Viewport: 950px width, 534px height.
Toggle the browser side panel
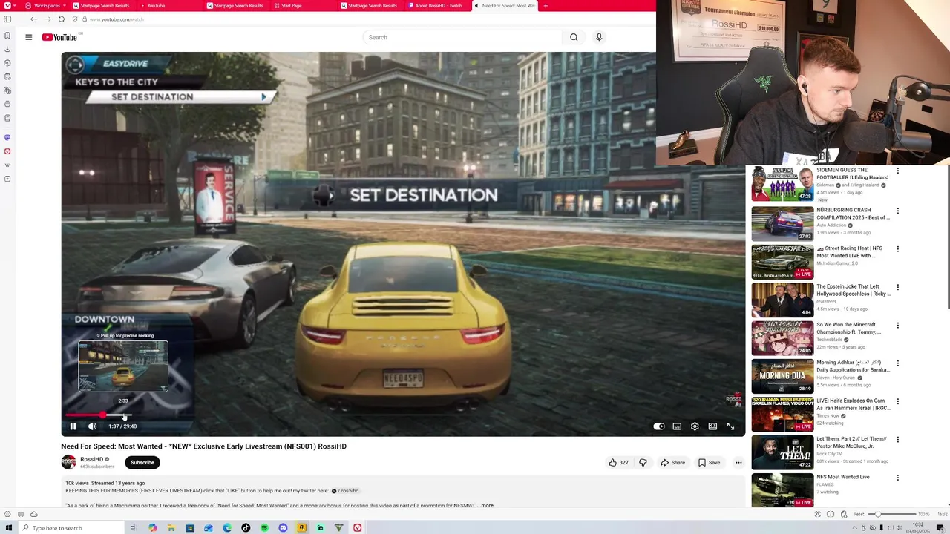[x=7, y=19]
